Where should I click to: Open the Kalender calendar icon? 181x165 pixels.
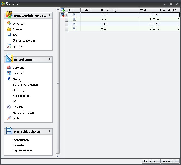pyautogui.click(x=9, y=73)
